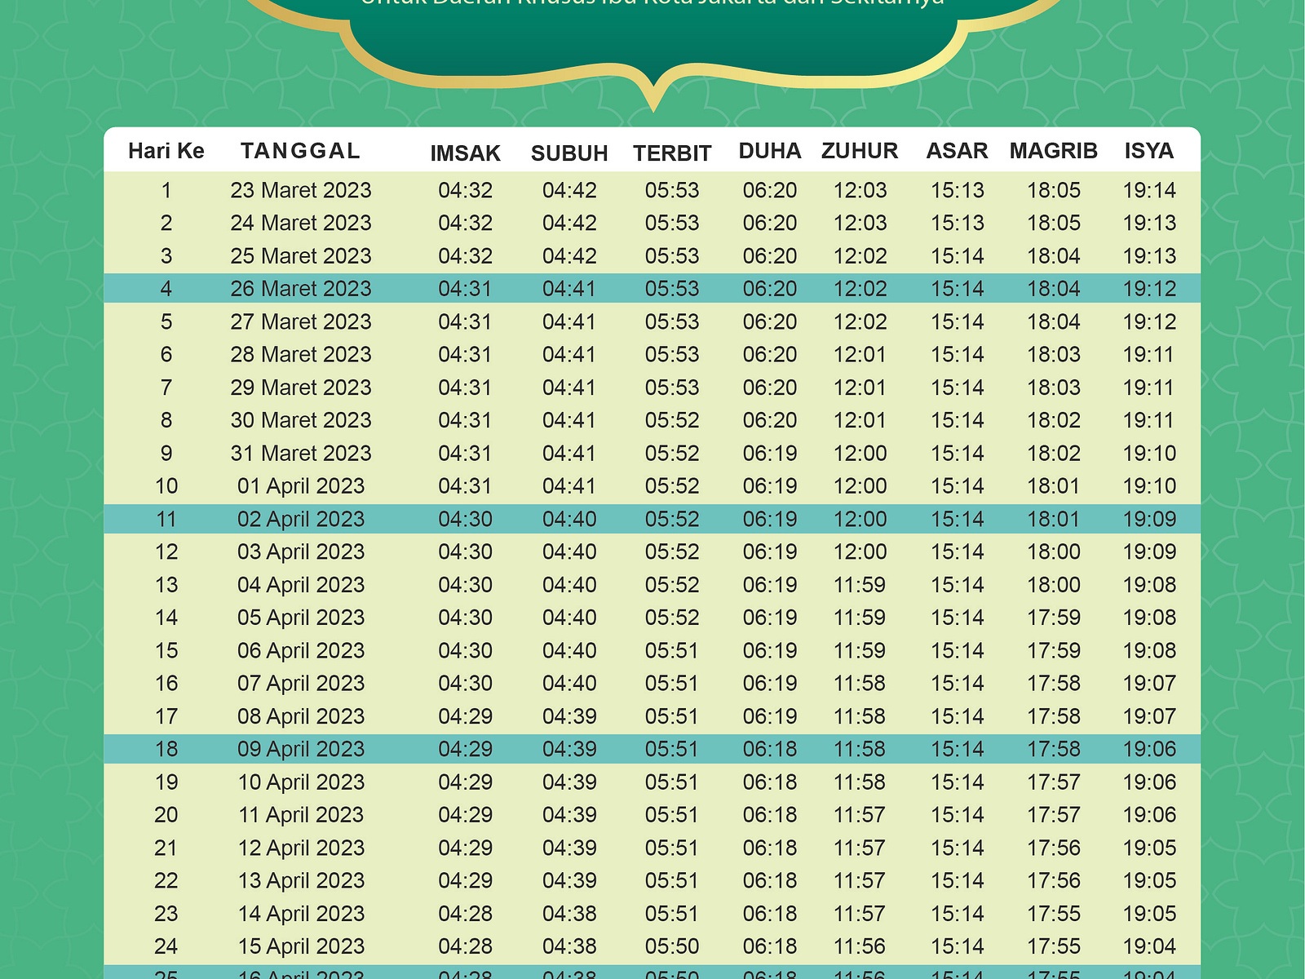Click the IMSAK column header
Image resolution: width=1305 pixels, height=979 pixels.
pyautogui.click(x=465, y=153)
